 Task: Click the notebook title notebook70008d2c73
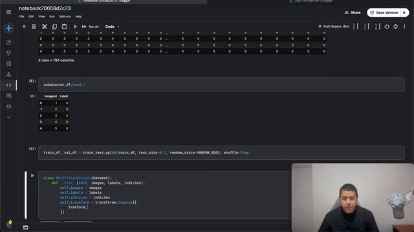click(45, 8)
